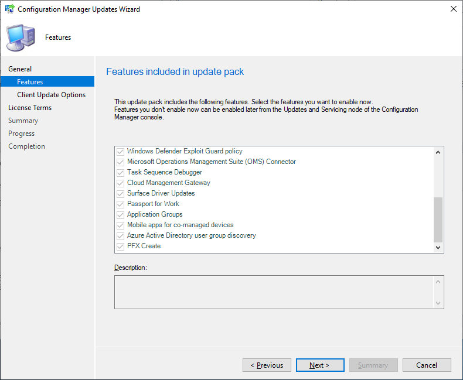Click inside the Description text box
This screenshot has height=380, width=463.
274,292
